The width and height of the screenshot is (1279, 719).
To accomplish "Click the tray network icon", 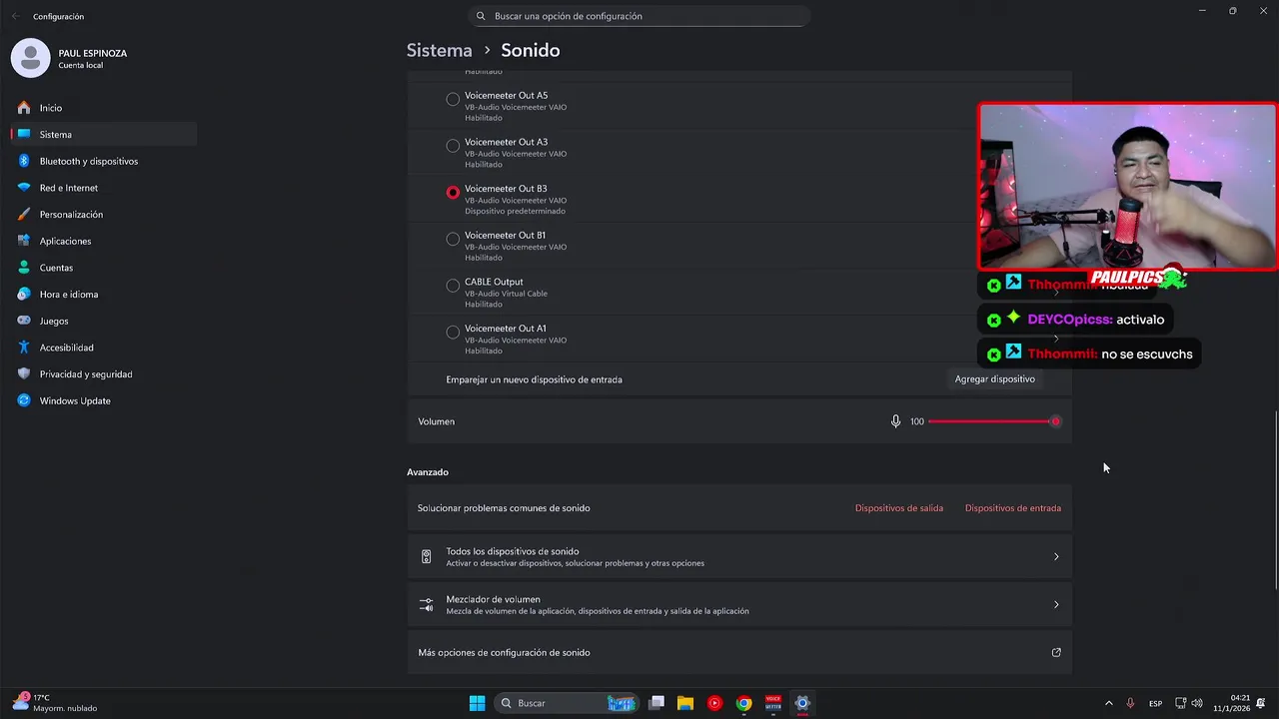I will point(1180,703).
